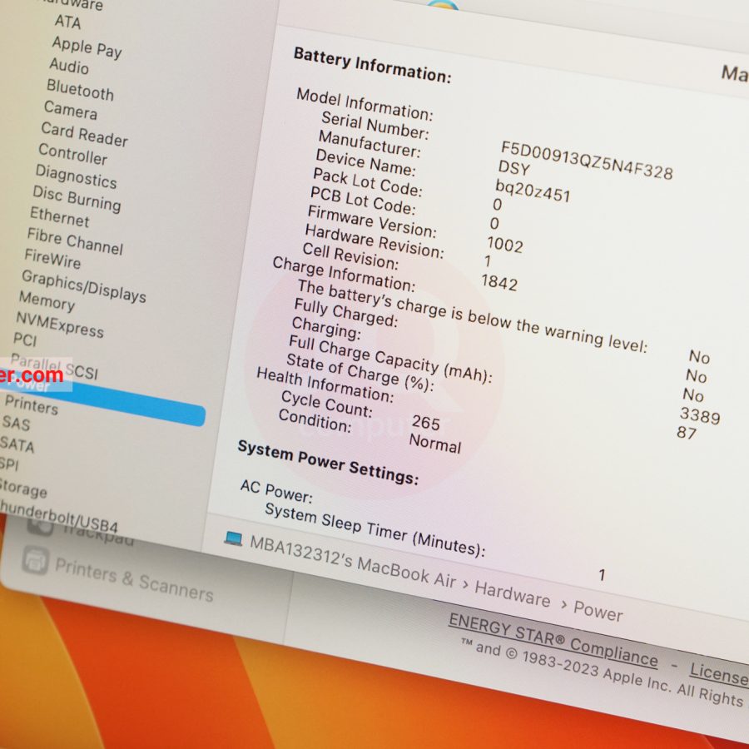
Task: Click the state of charge value 87
Action: [687, 432]
